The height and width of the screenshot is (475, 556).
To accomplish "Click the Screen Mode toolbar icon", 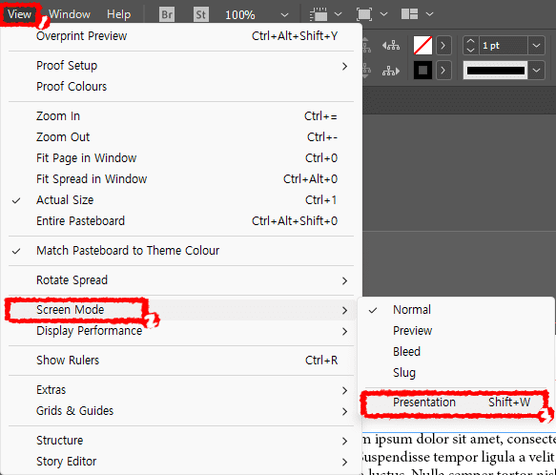I will click(364, 14).
